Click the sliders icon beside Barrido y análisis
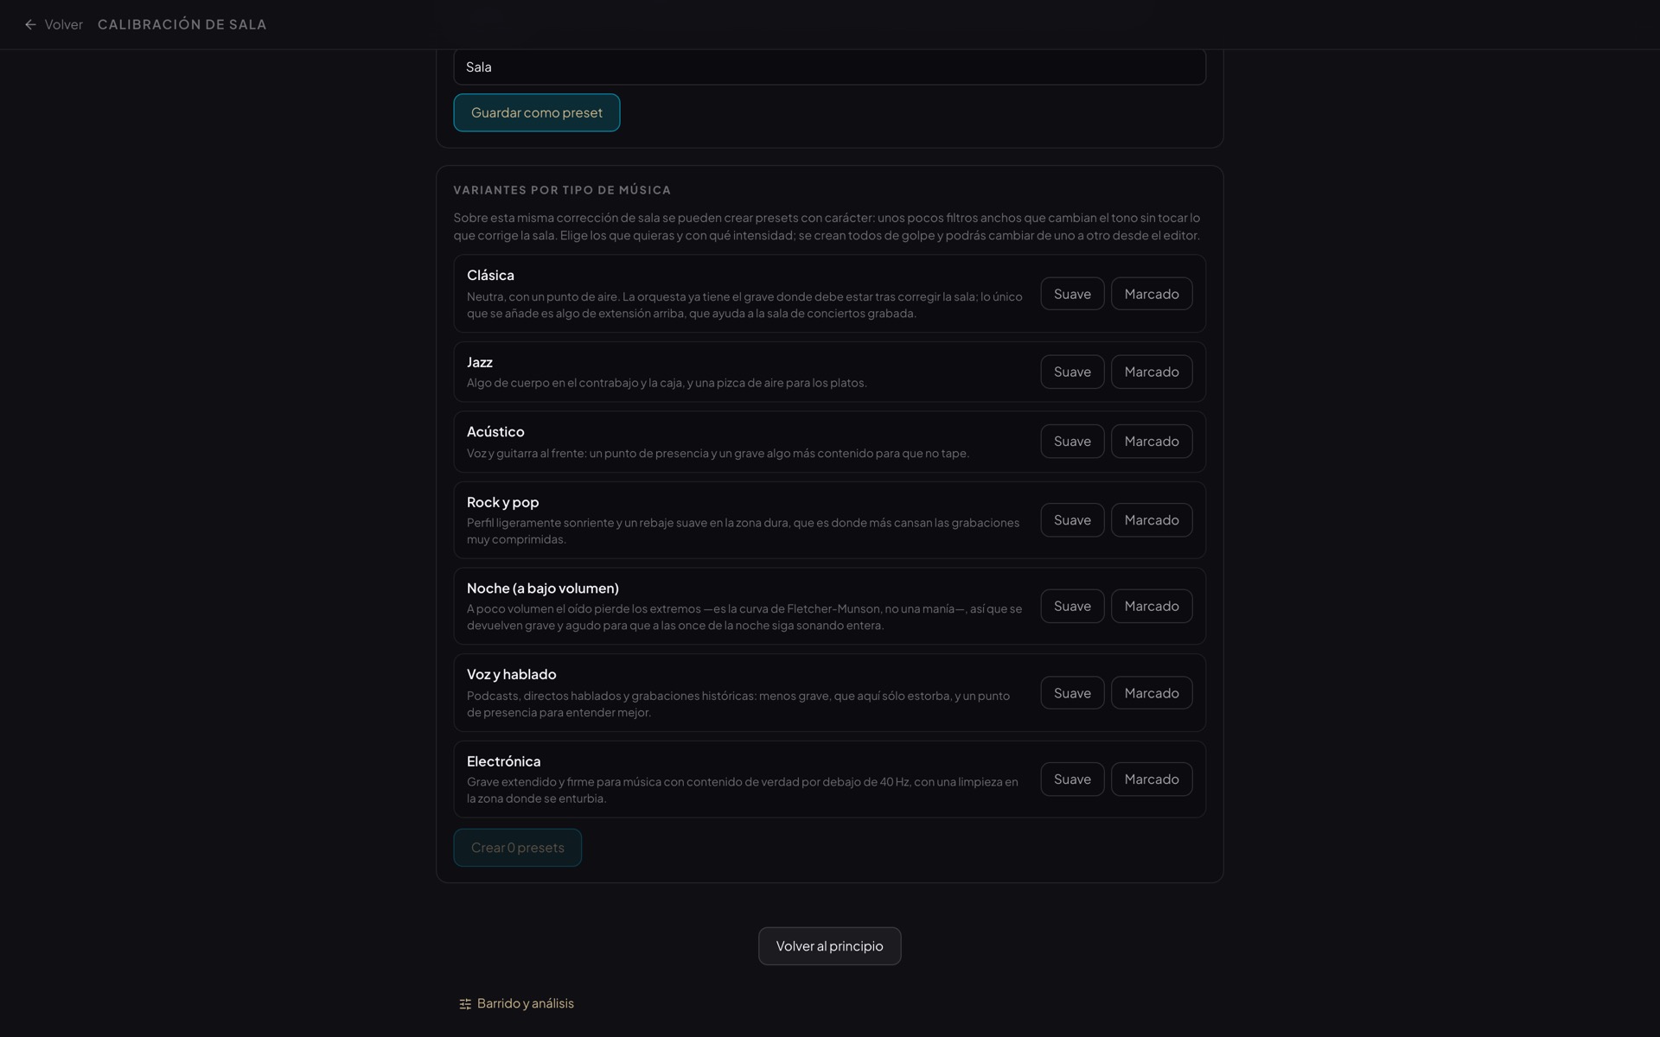 (x=465, y=1003)
